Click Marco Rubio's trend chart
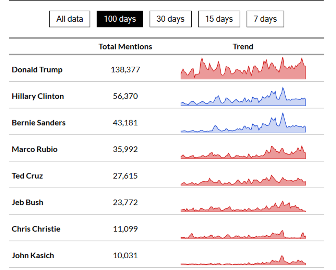Screen dimensions: 336x270 pyautogui.click(x=243, y=153)
